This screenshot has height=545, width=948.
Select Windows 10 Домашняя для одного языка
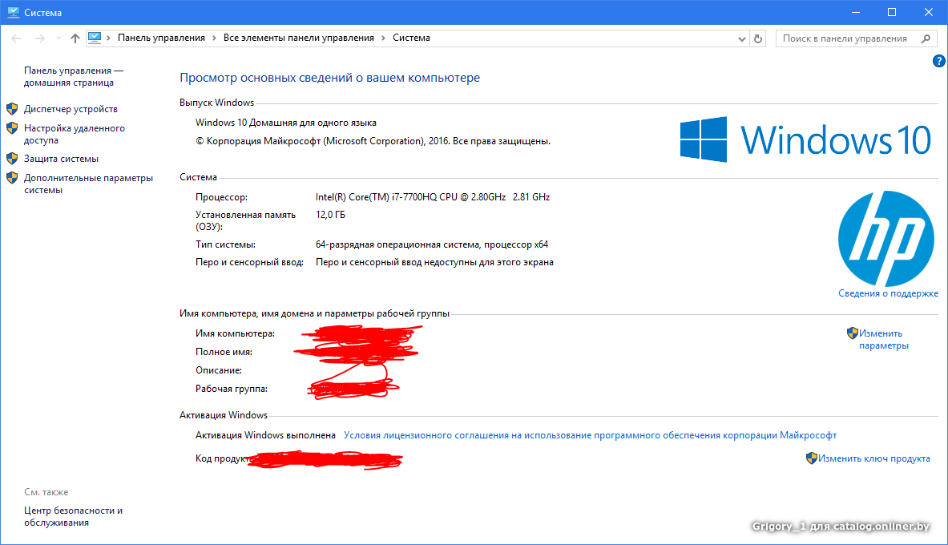286,123
